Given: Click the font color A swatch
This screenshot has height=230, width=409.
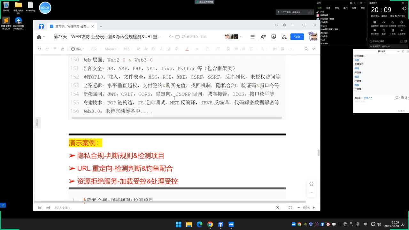Looking at the screenshot, I should pos(187,49).
